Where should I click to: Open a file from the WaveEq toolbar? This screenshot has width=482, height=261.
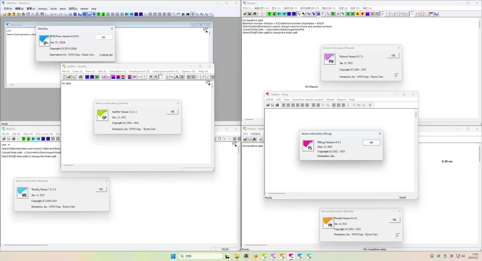[x=4, y=139]
